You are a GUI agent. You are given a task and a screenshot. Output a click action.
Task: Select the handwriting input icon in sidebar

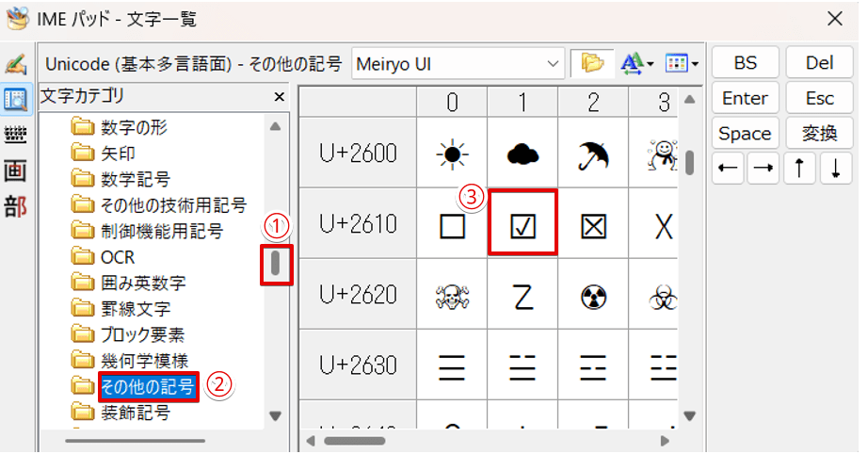15,64
